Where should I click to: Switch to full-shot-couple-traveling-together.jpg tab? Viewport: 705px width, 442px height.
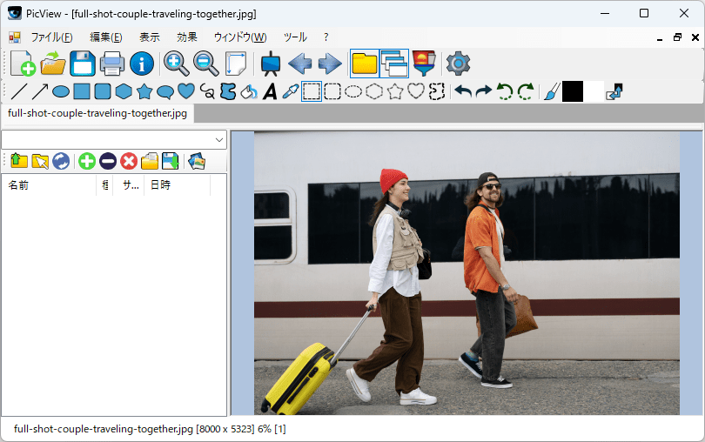[x=97, y=113]
